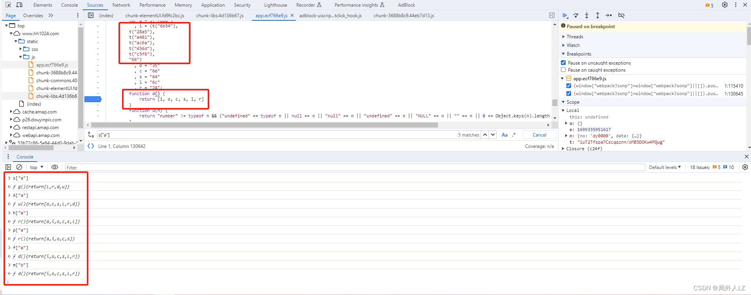Expand the Watch section
Viewport: 751px width, 295px height.
pyautogui.click(x=564, y=45)
